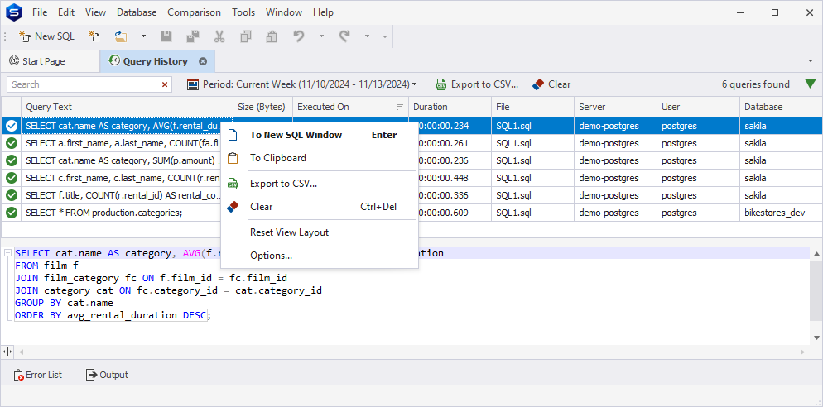Open the Edit menu
The image size is (823, 407).
click(x=66, y=12)
